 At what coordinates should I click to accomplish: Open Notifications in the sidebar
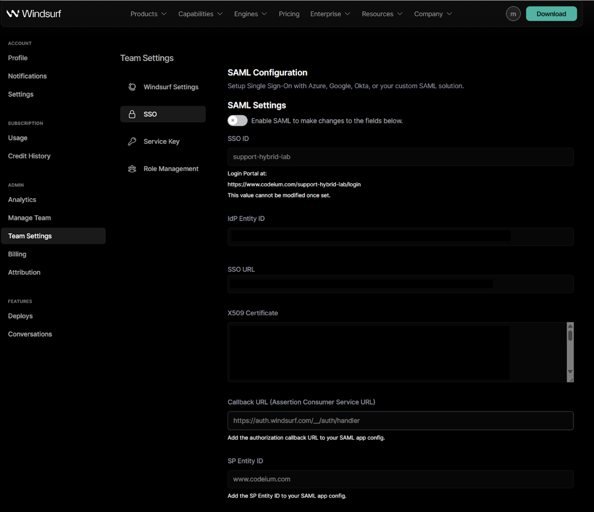27,76
